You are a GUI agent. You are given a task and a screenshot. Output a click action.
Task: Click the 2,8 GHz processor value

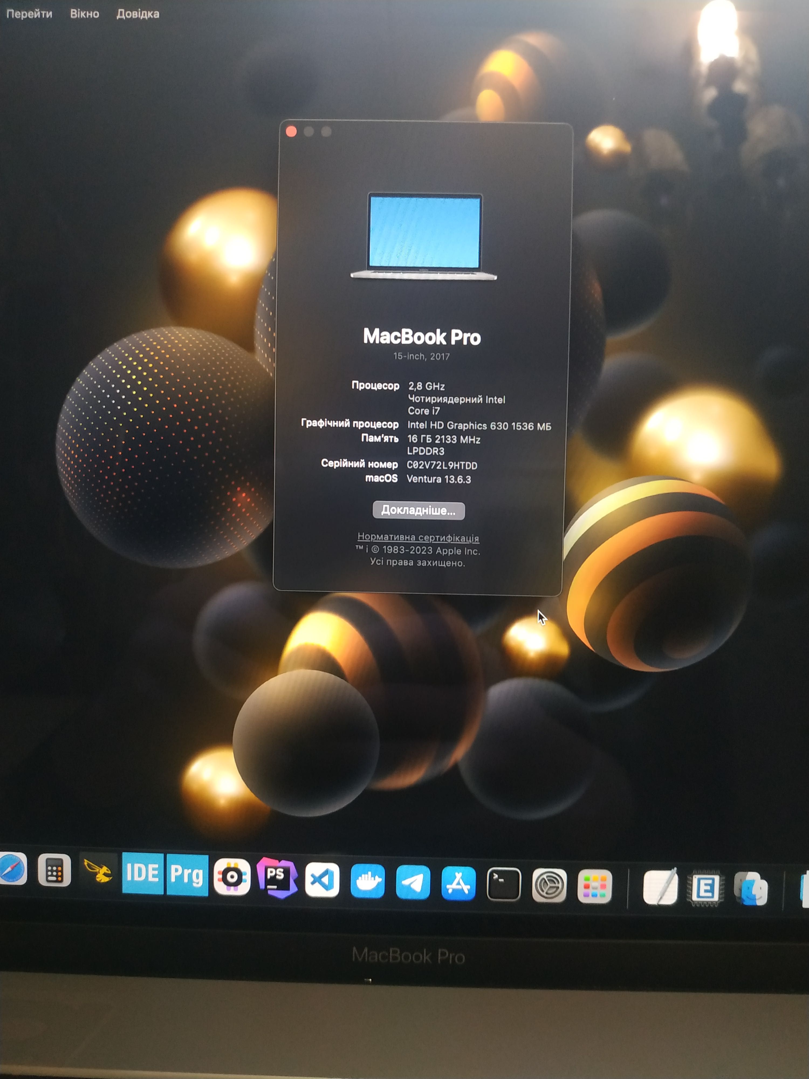[426, 386]
